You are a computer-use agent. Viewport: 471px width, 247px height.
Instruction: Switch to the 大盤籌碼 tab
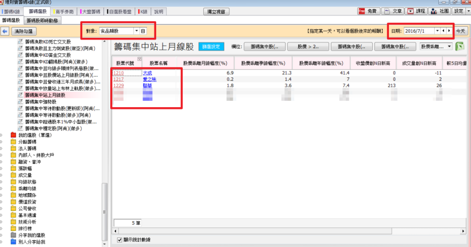90,11
